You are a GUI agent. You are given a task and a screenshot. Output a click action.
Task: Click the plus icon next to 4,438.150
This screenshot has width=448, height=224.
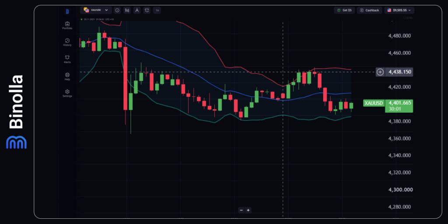(380, 72)
